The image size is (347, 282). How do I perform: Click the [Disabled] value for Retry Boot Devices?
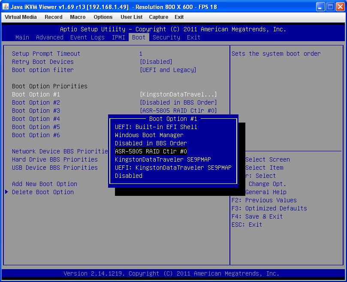pos(156,62)
